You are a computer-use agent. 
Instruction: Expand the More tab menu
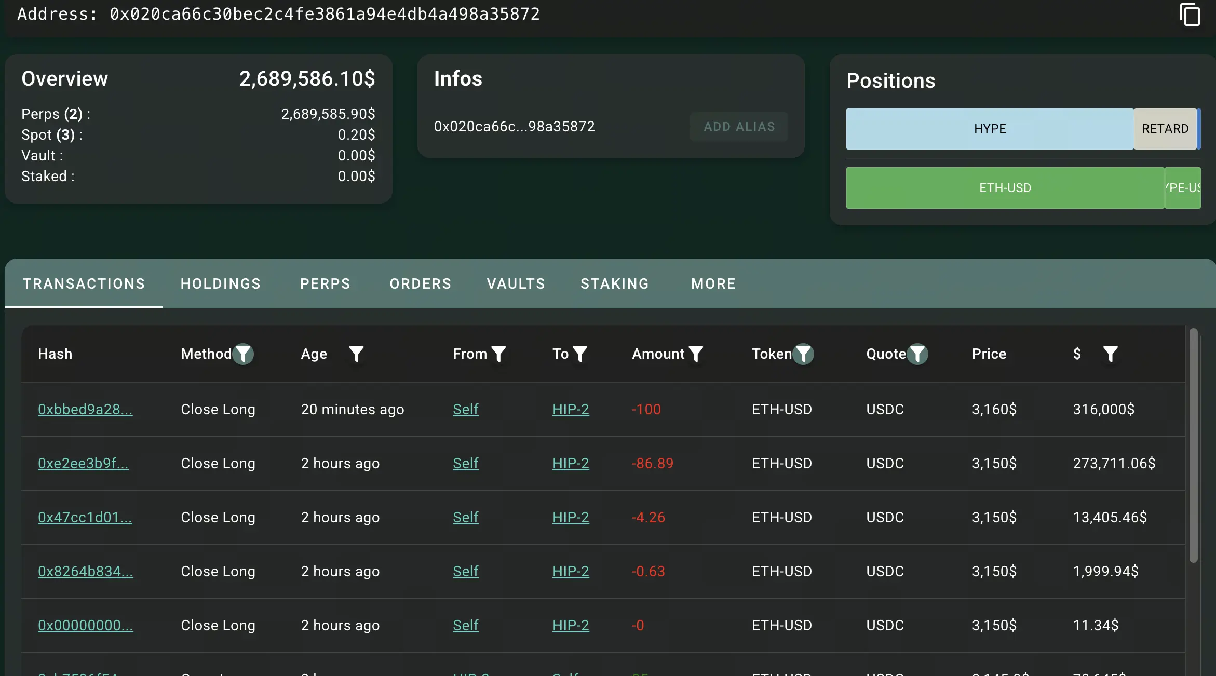click(713, 283)
